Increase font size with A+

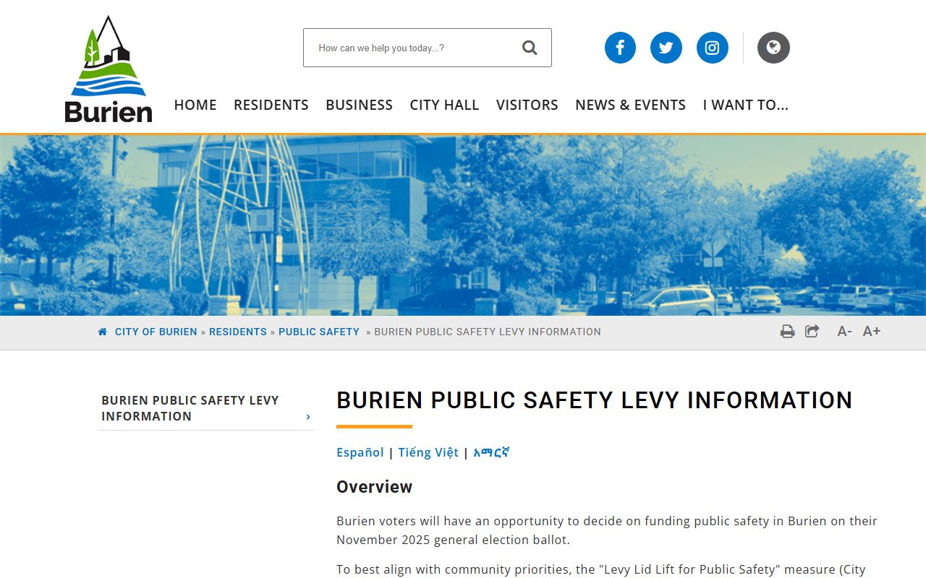click(872, 332)
